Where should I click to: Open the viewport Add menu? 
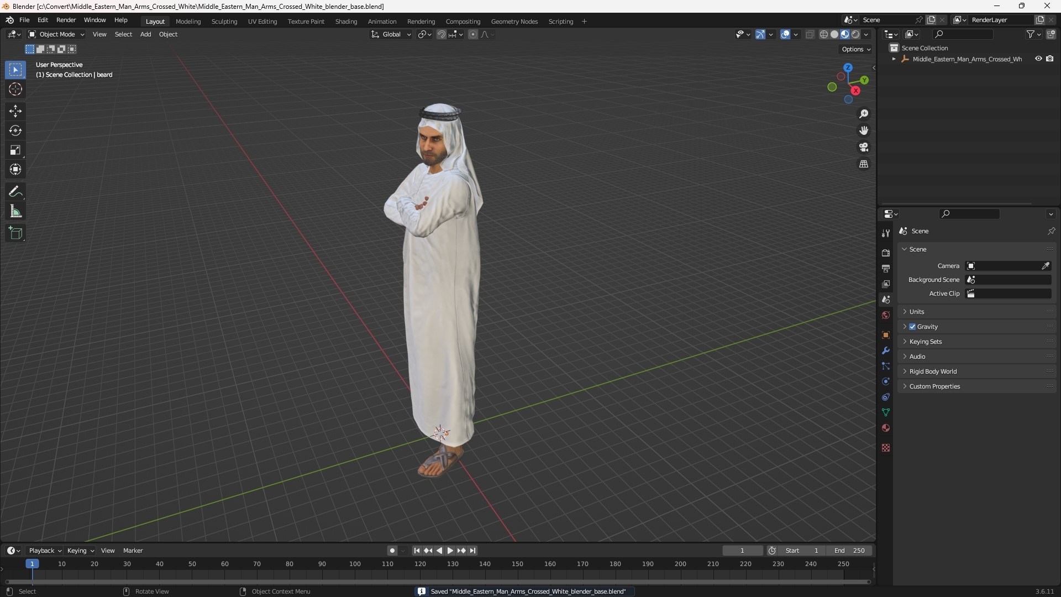pos(145,34)
